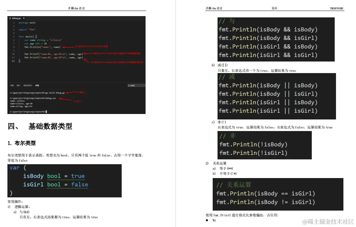Viewport: 356px width, 227px height.
Task: Click the var name string = "silence" line
Action: click(43, 40)
